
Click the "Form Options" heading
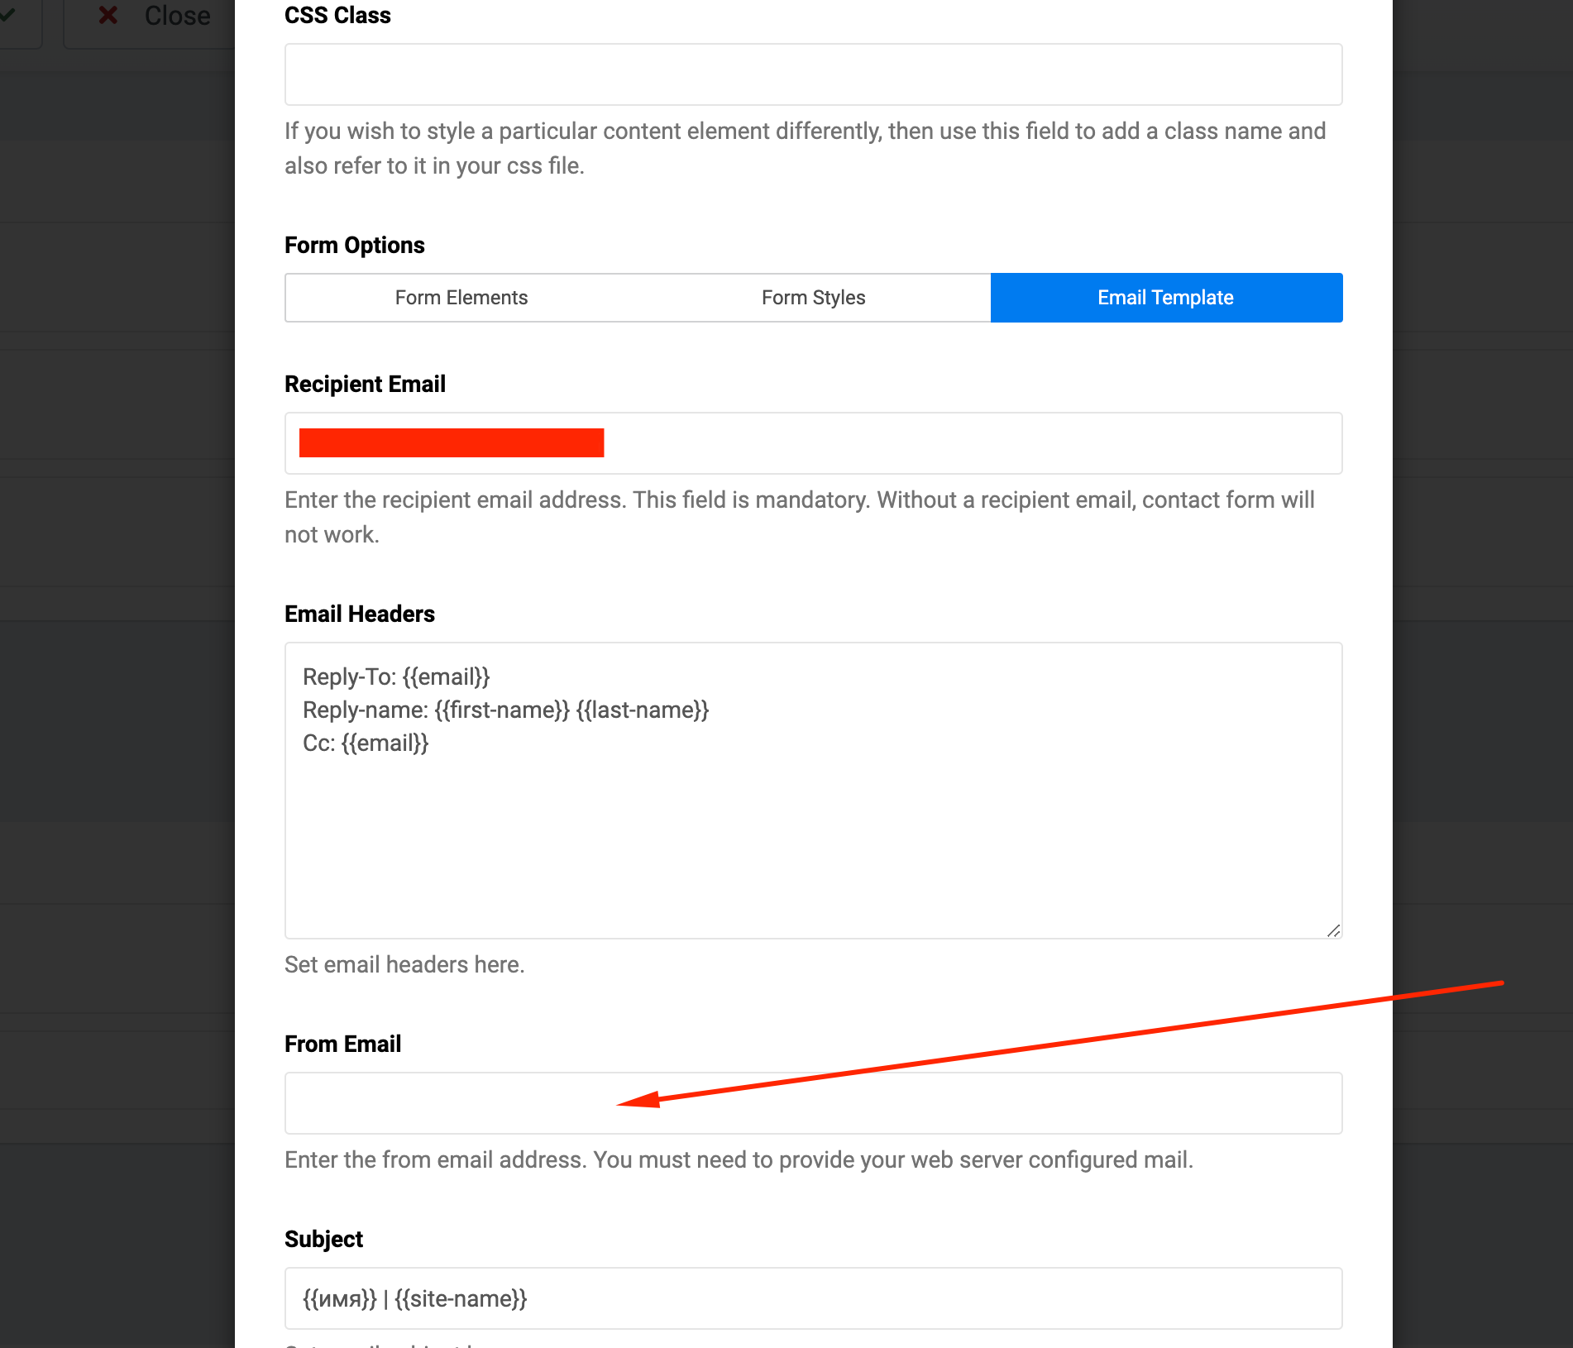354,246
